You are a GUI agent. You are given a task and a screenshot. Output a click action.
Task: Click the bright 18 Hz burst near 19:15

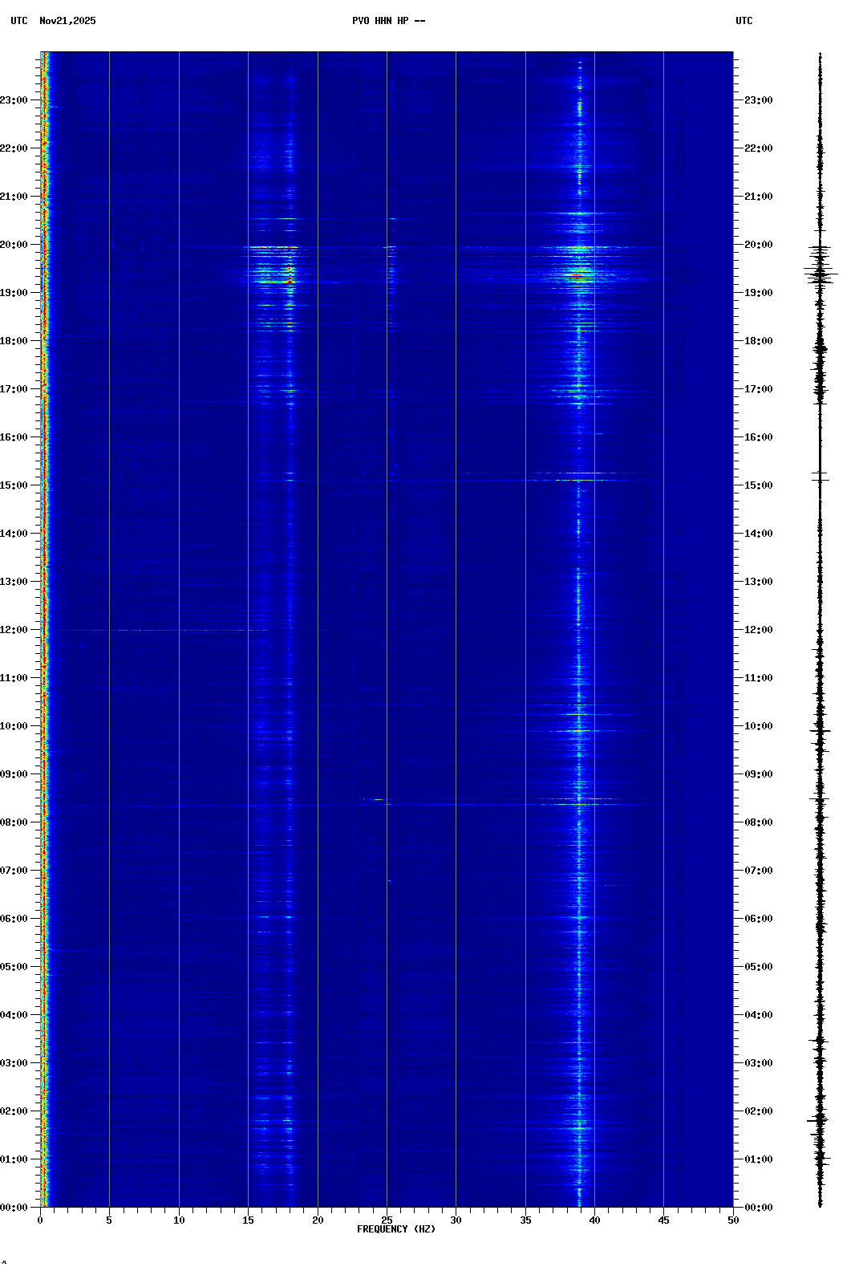tap(289, 282)
